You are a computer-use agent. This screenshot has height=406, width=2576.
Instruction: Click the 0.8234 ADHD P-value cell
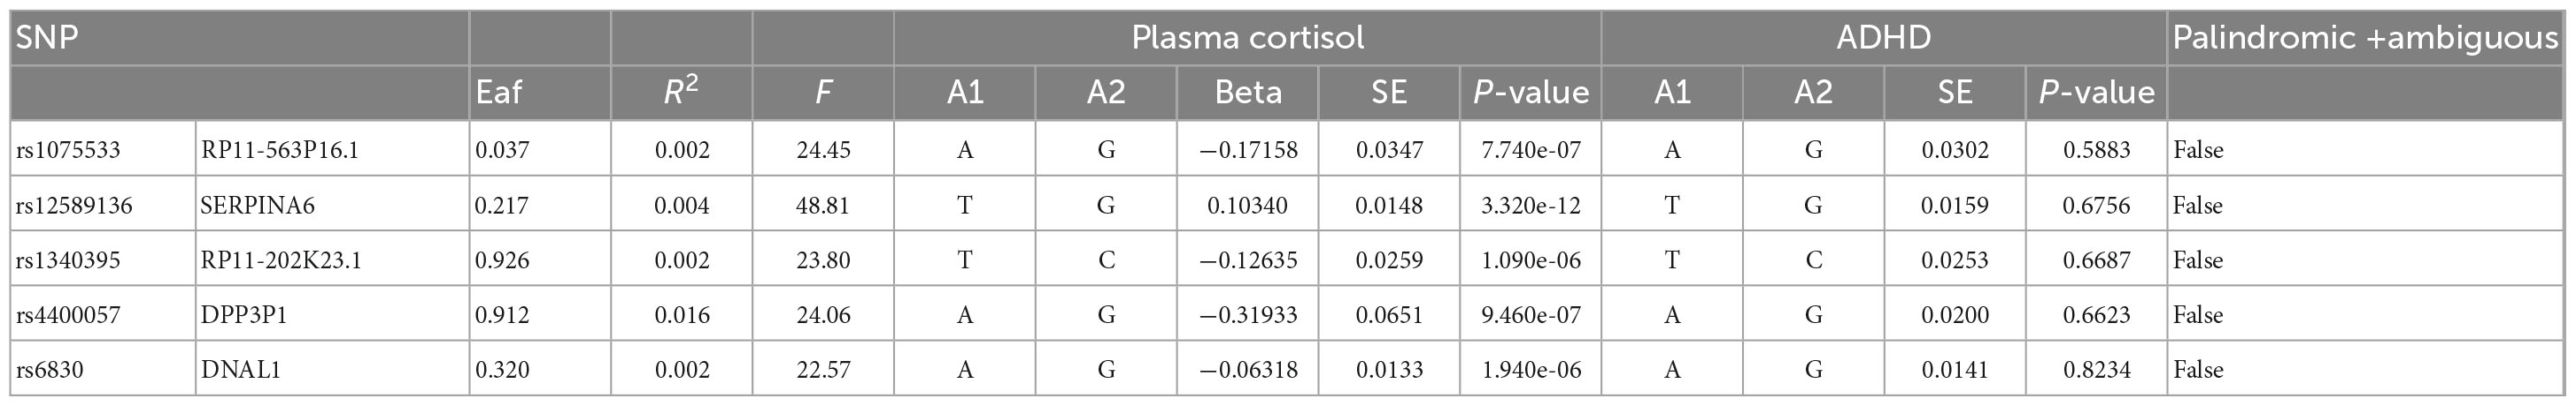pyautogui.click(x=2096, y=369)
